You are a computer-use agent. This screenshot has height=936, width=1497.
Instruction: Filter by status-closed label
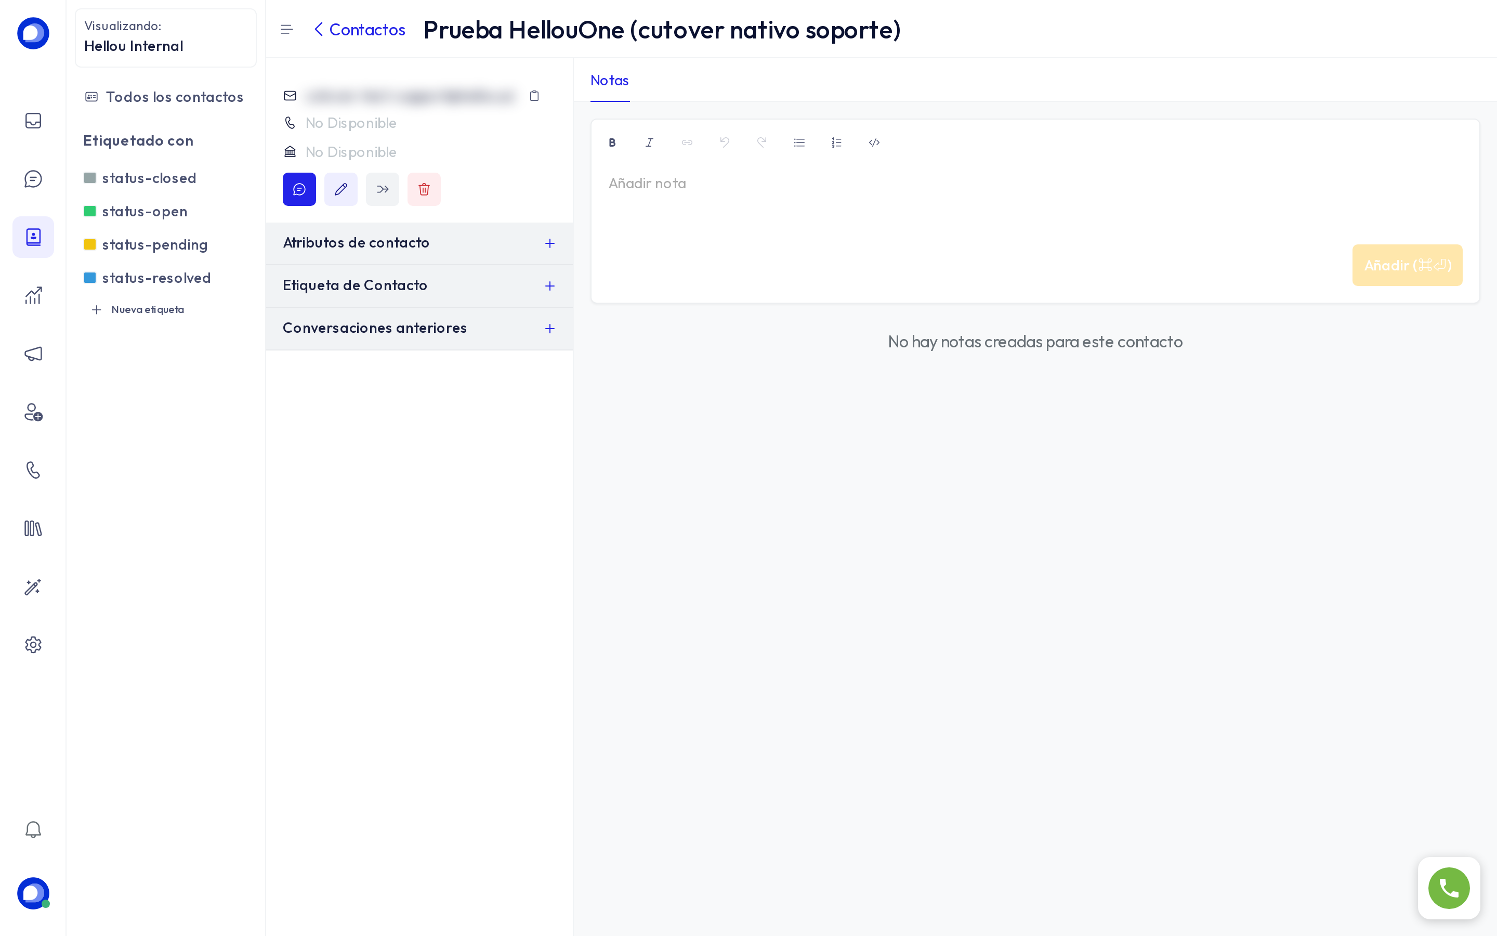coord(140,178)
